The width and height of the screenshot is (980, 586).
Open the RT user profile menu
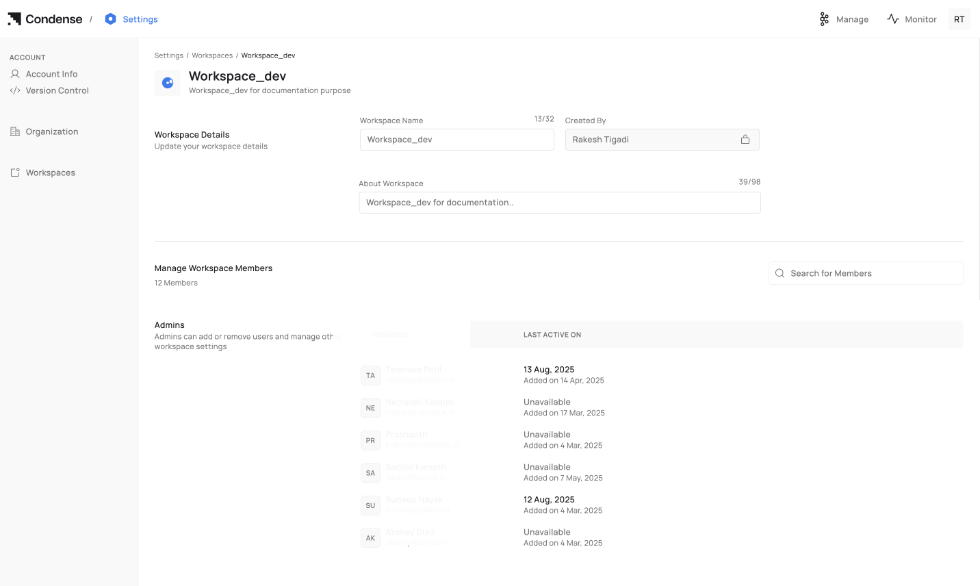pyautogui.click(x=959, y=19)
